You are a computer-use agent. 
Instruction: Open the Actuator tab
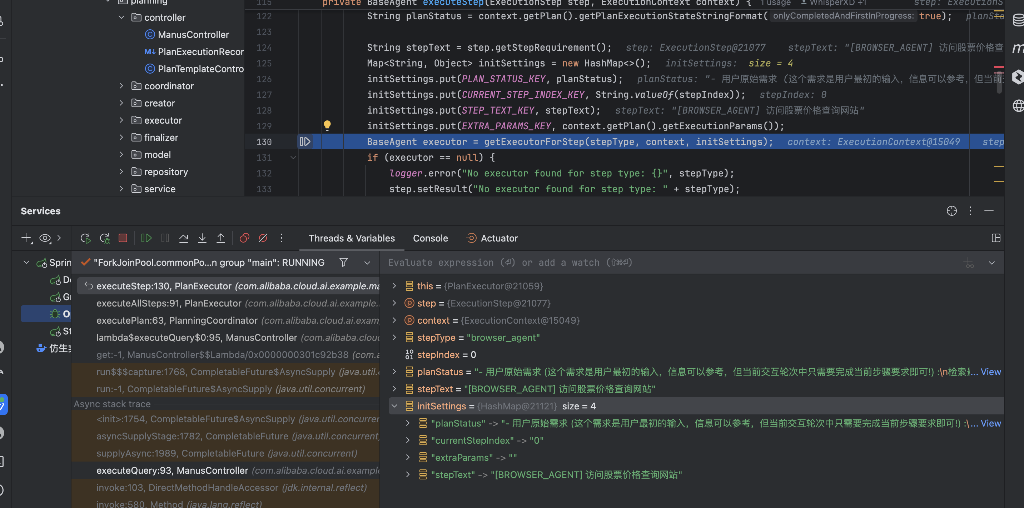point(499,238)
